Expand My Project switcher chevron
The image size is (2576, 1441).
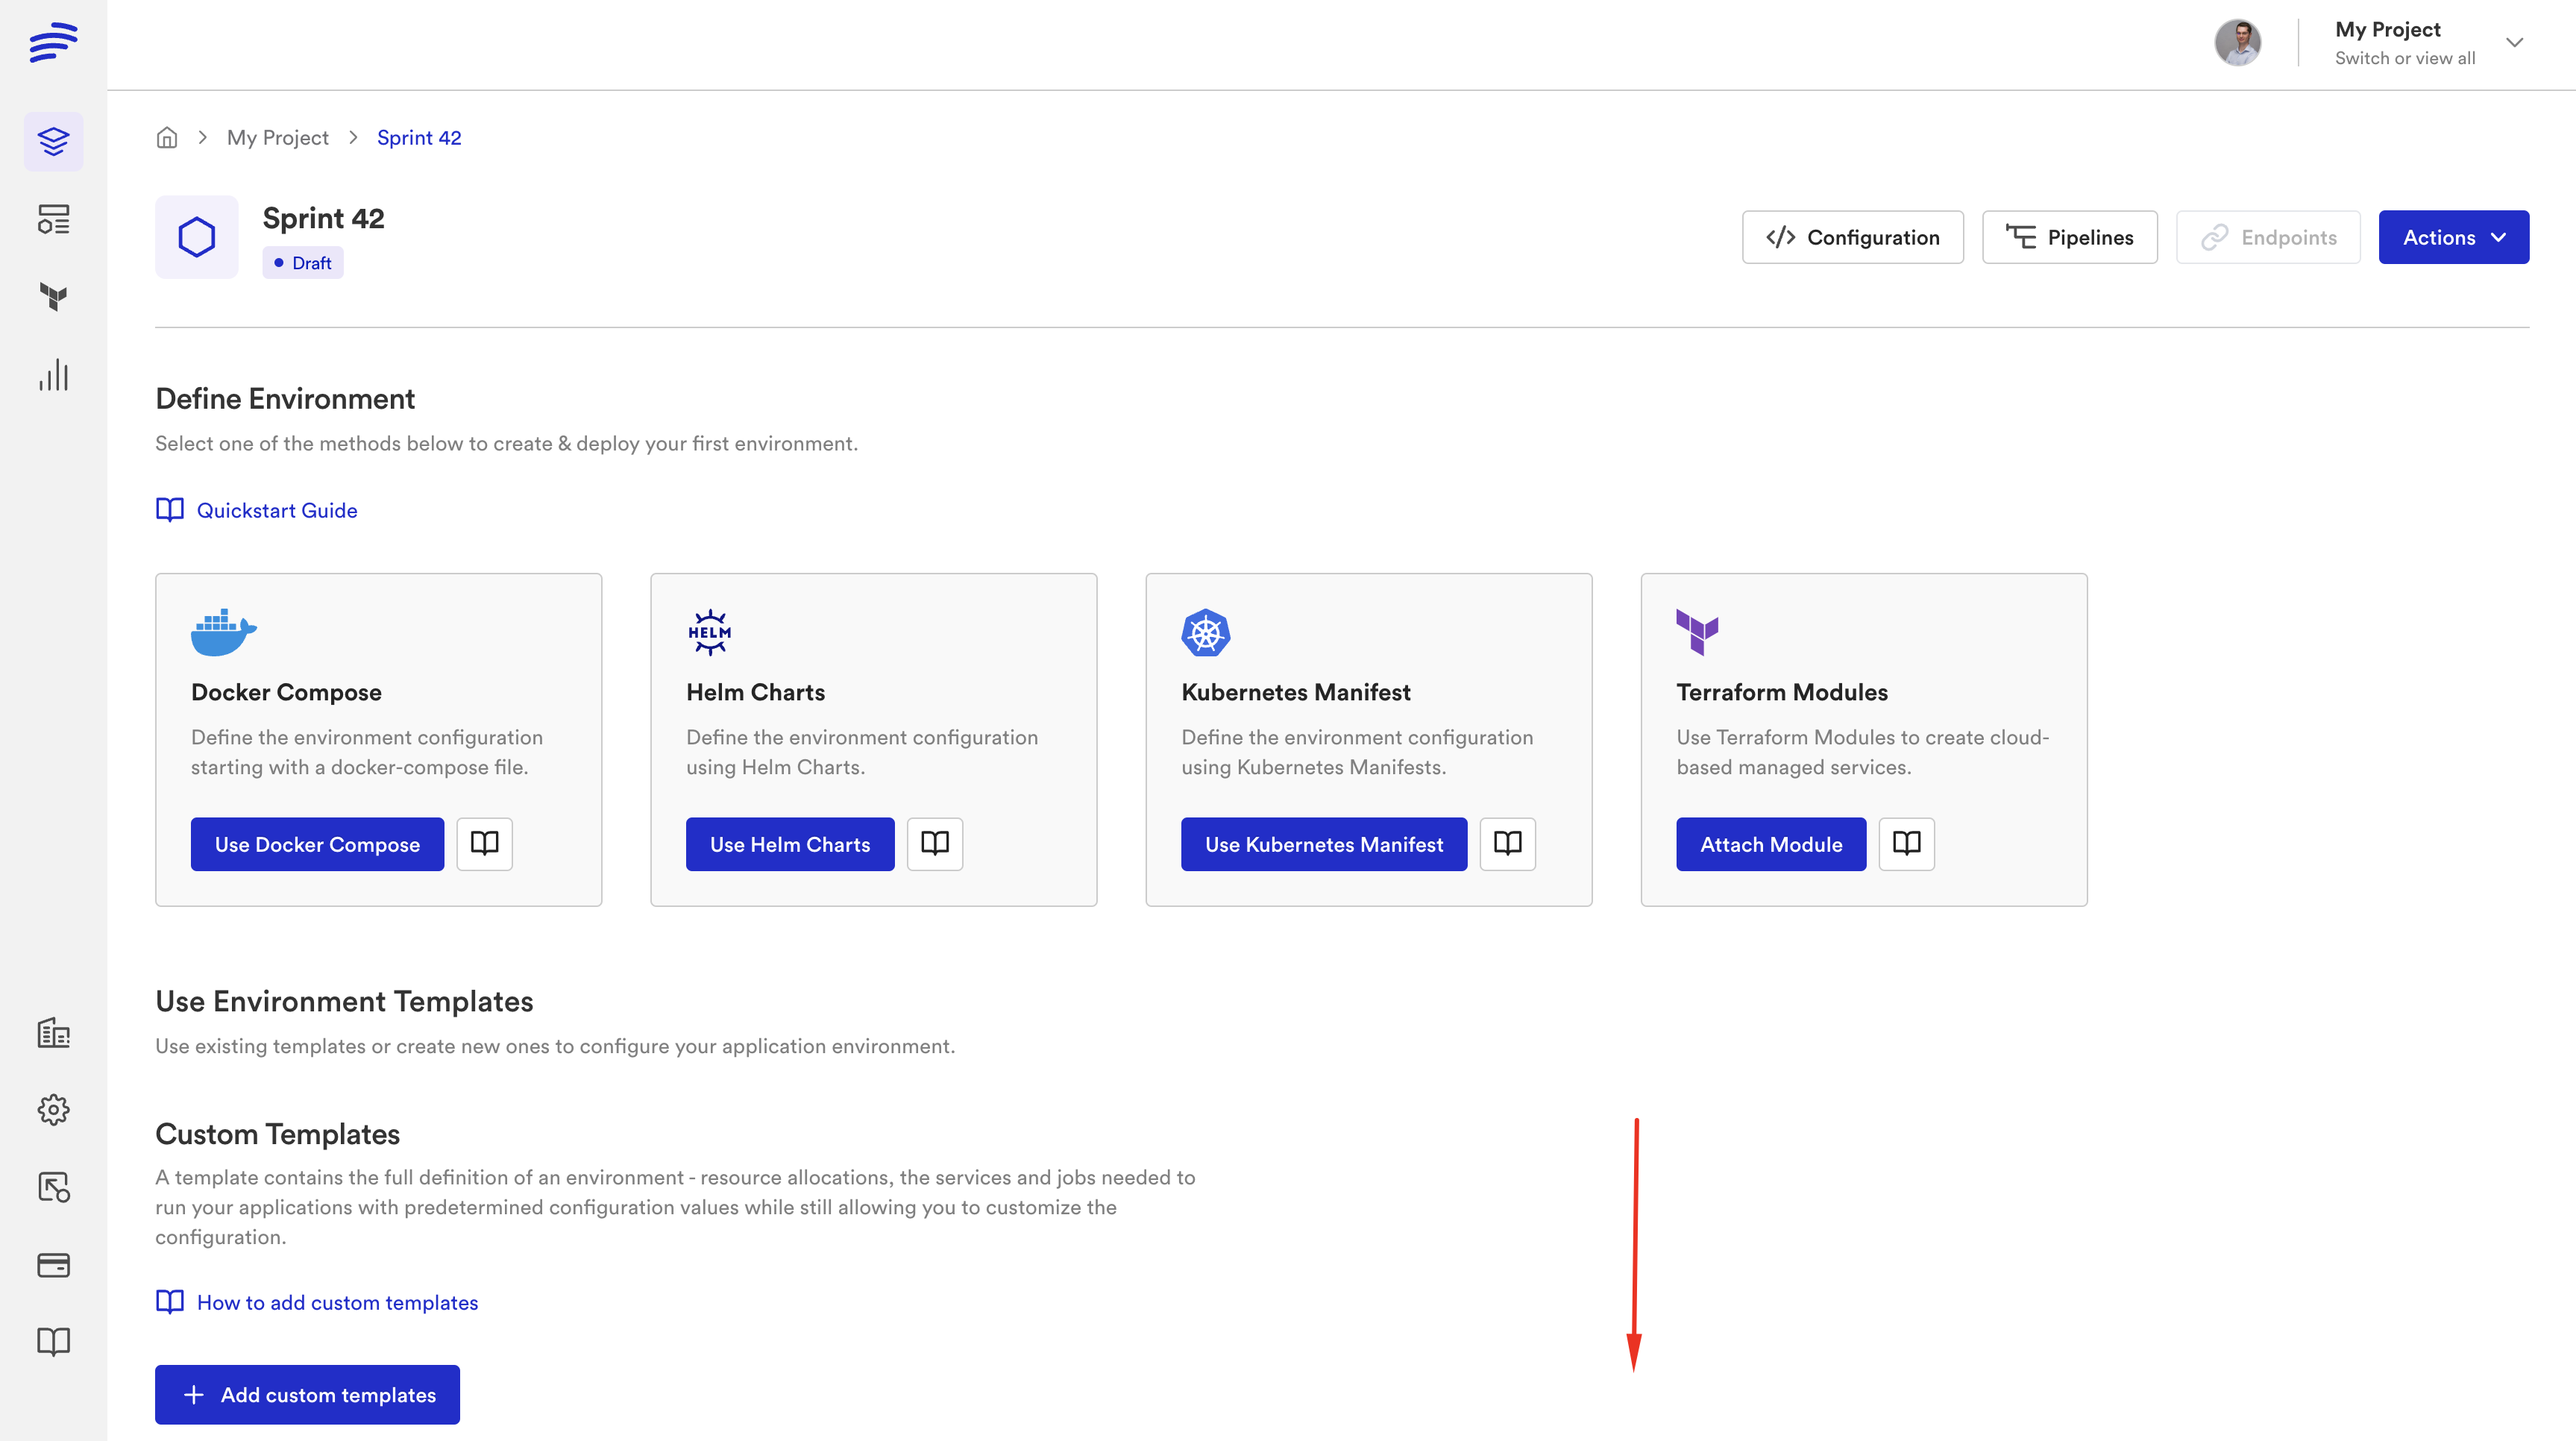[2514, 42]
